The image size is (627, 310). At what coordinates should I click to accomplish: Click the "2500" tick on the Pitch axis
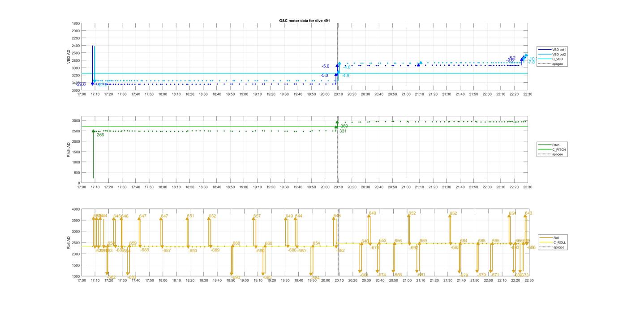76,131
